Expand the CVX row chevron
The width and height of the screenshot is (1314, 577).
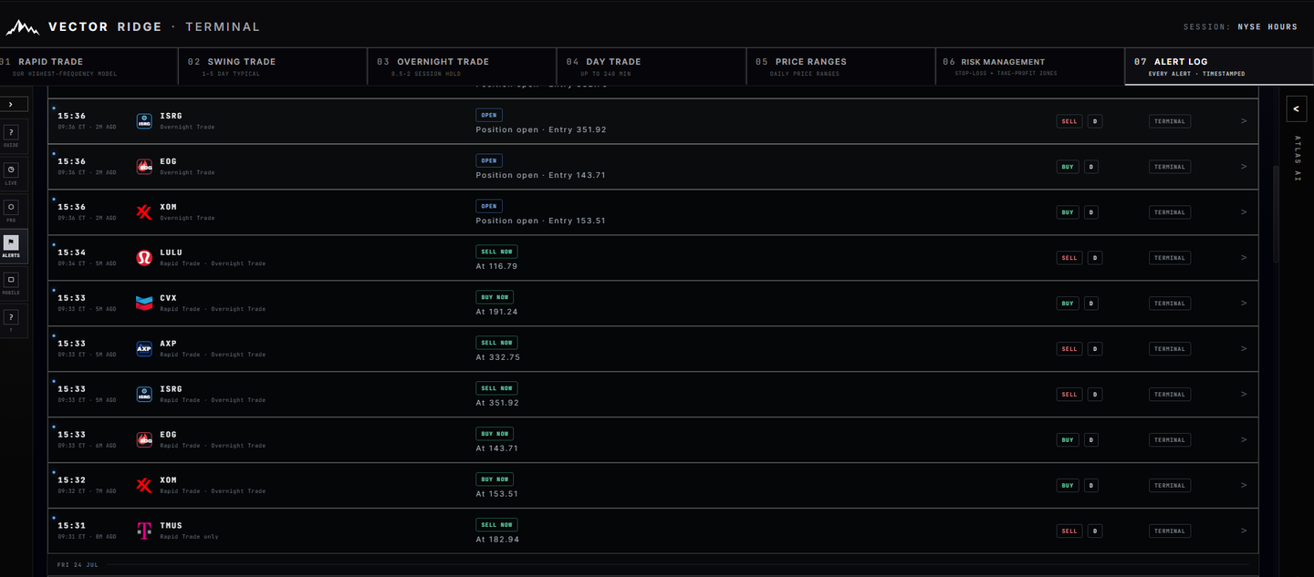[x=1243, y=304]
